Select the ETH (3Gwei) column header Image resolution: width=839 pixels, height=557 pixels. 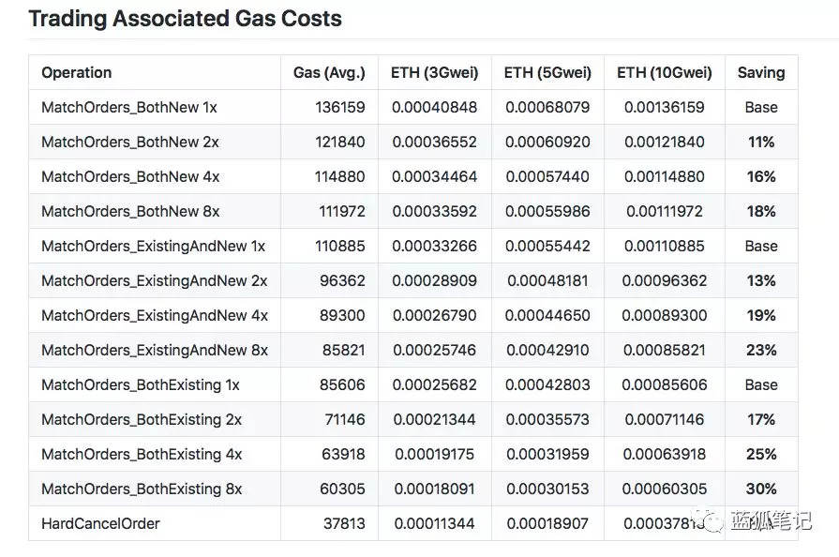[434, 72]
